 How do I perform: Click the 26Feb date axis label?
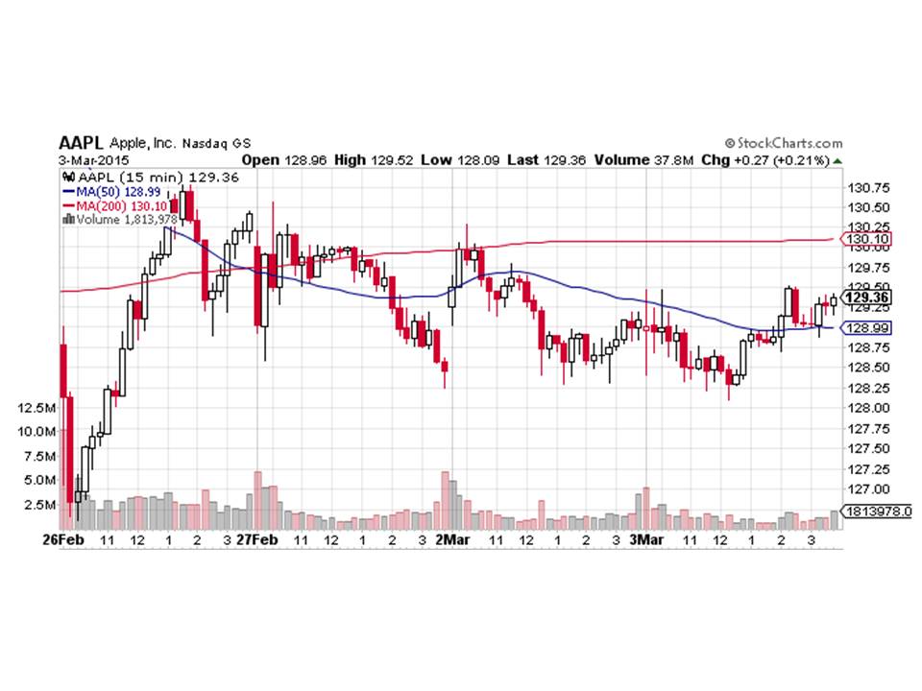[x=63, y=540]
